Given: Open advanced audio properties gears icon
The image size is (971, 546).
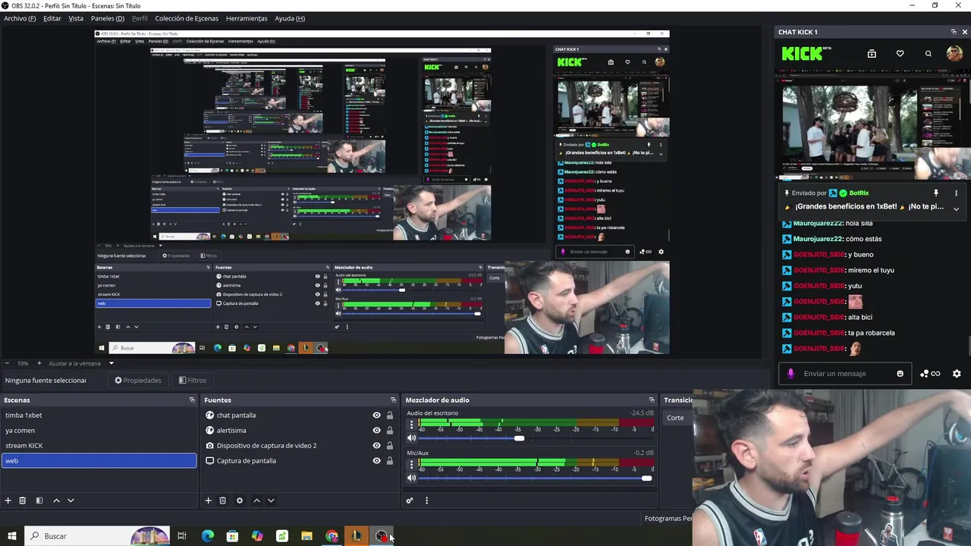Looking at the screenshot, I should [410, 500].
